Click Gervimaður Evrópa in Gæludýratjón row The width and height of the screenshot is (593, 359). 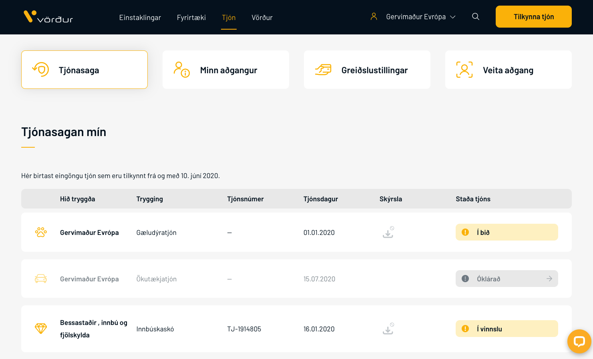[x=89, y=233]
